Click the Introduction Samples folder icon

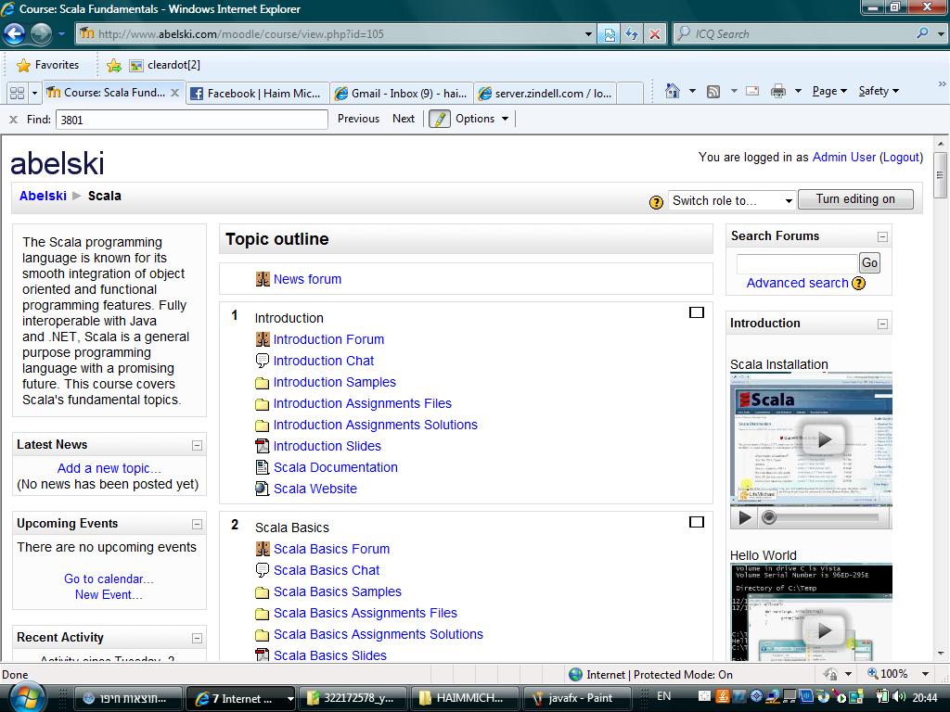tap(263, 383)
